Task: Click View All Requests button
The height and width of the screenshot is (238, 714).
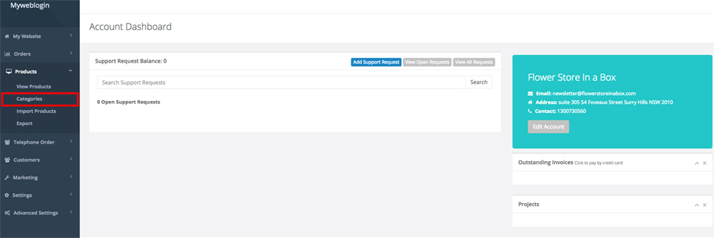Action: coord(474,62)
